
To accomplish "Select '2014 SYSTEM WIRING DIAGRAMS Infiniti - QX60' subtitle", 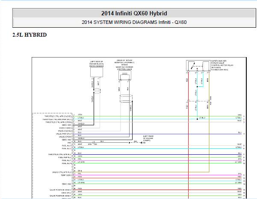I will 134,22.
